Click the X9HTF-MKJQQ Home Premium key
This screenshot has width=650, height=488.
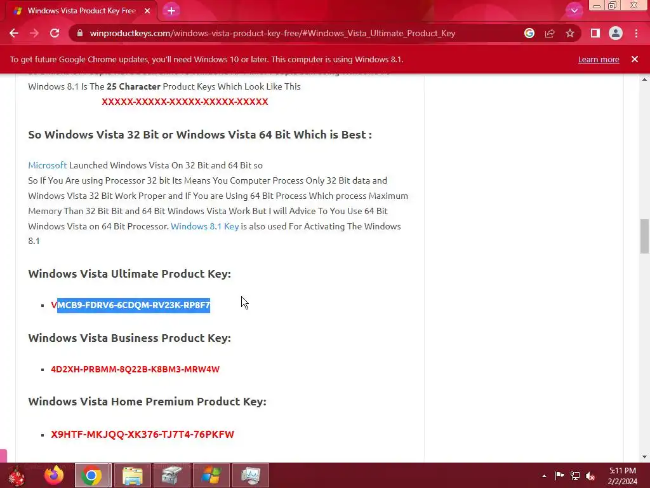point(143,434)
